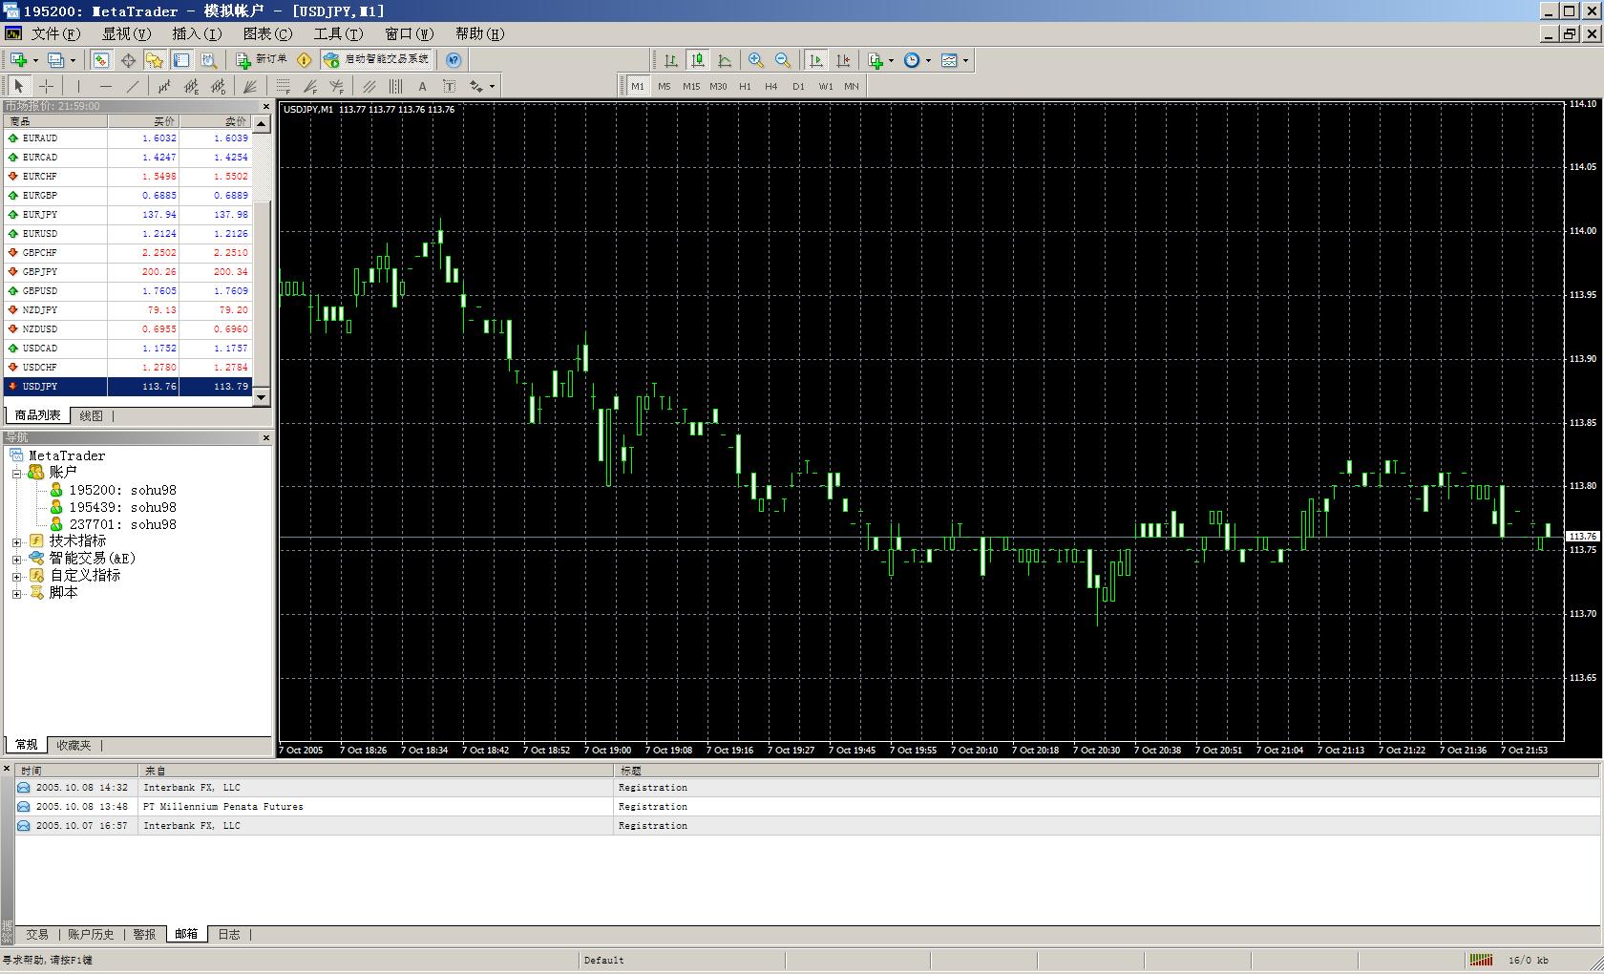Click the 新订单 new order button
The width and height of the screenshot is (1604, 974).
click(262, 60)
